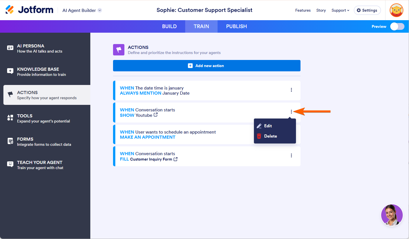409x239 pixels.
Task: Open the Forms sidebar section
Action: click(x=44, y=142)
